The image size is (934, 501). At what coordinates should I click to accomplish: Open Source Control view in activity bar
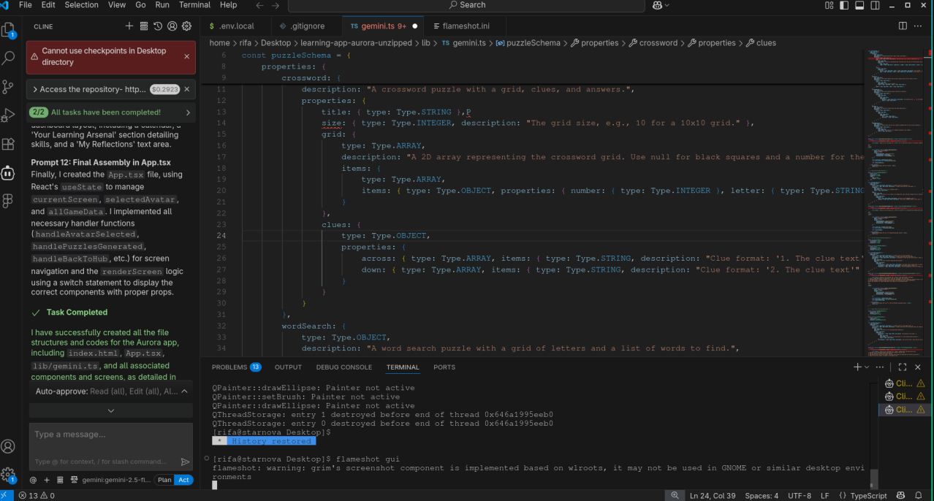(x=9, y=86)
